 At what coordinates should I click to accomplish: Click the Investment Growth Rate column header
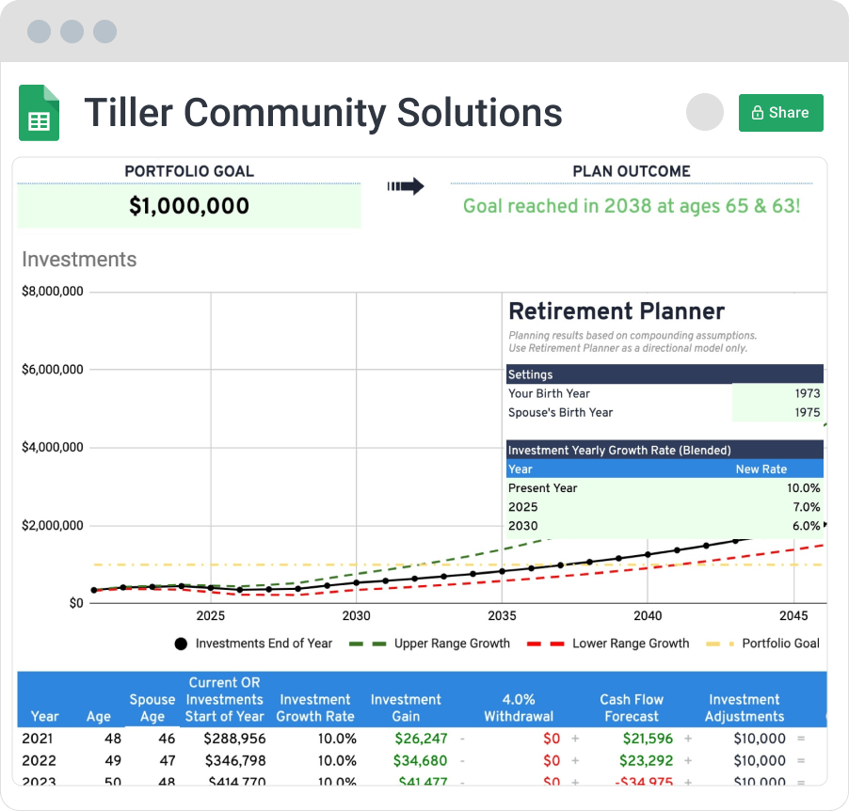315,708
